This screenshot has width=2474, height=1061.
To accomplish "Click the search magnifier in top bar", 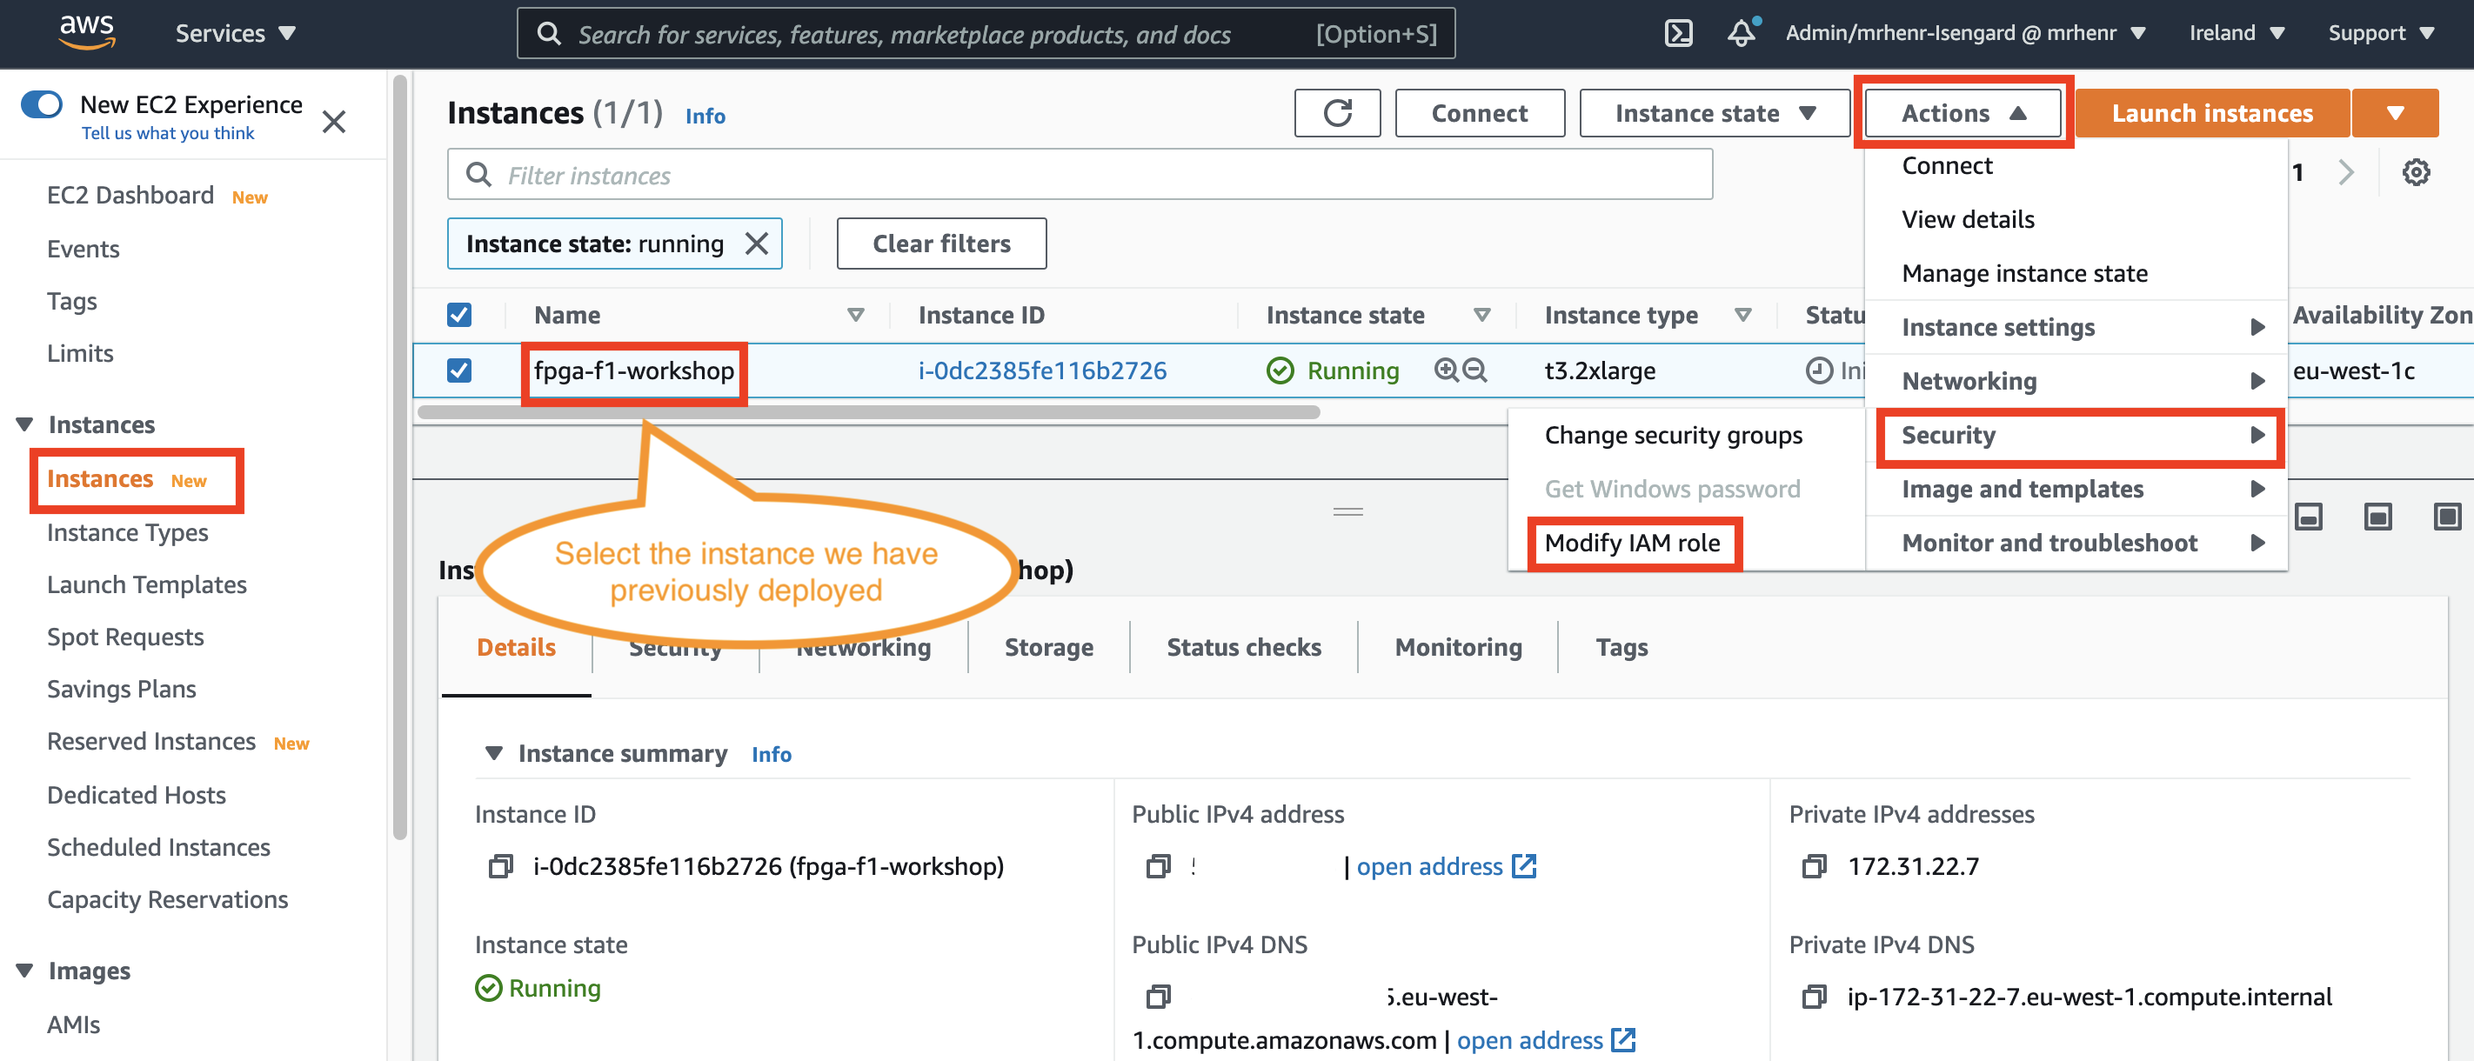I will tap(548, 34).
